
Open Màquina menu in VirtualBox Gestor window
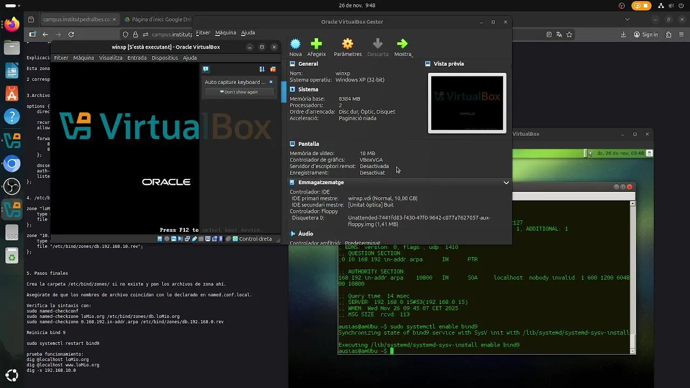pyautogui.click(x=225, y=33)
